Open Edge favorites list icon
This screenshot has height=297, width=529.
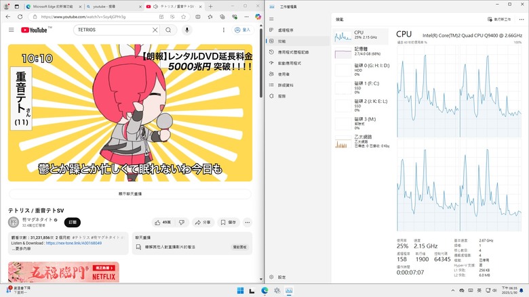(210, 16)
